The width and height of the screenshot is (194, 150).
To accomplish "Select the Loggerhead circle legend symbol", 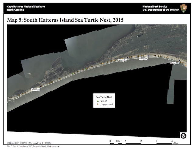I will coord(98,104).
